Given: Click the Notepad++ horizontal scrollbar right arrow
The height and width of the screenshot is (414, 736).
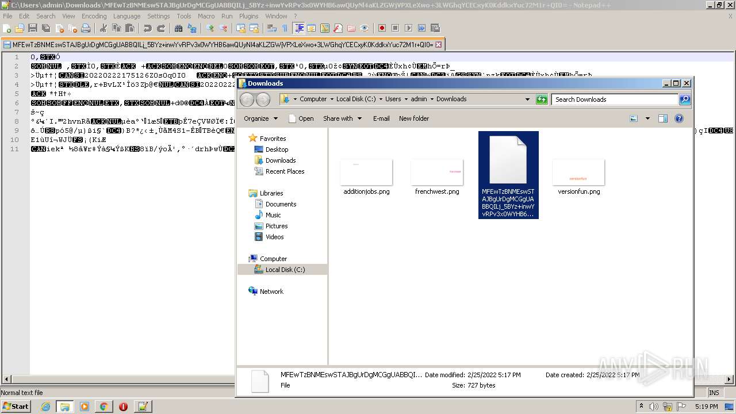Looking at the screenshot, I should pyautogui.click(x=729, y=379).
